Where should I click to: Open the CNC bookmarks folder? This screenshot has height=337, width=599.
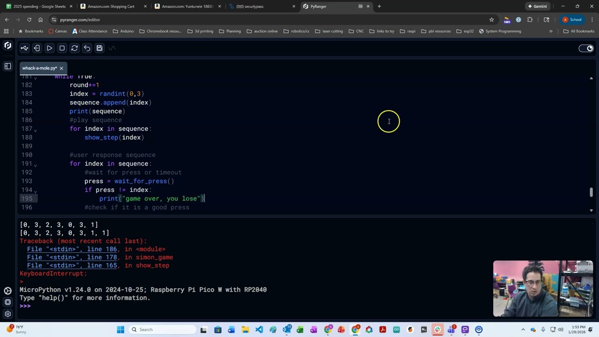pyautogui.click(x=356, y=31)
